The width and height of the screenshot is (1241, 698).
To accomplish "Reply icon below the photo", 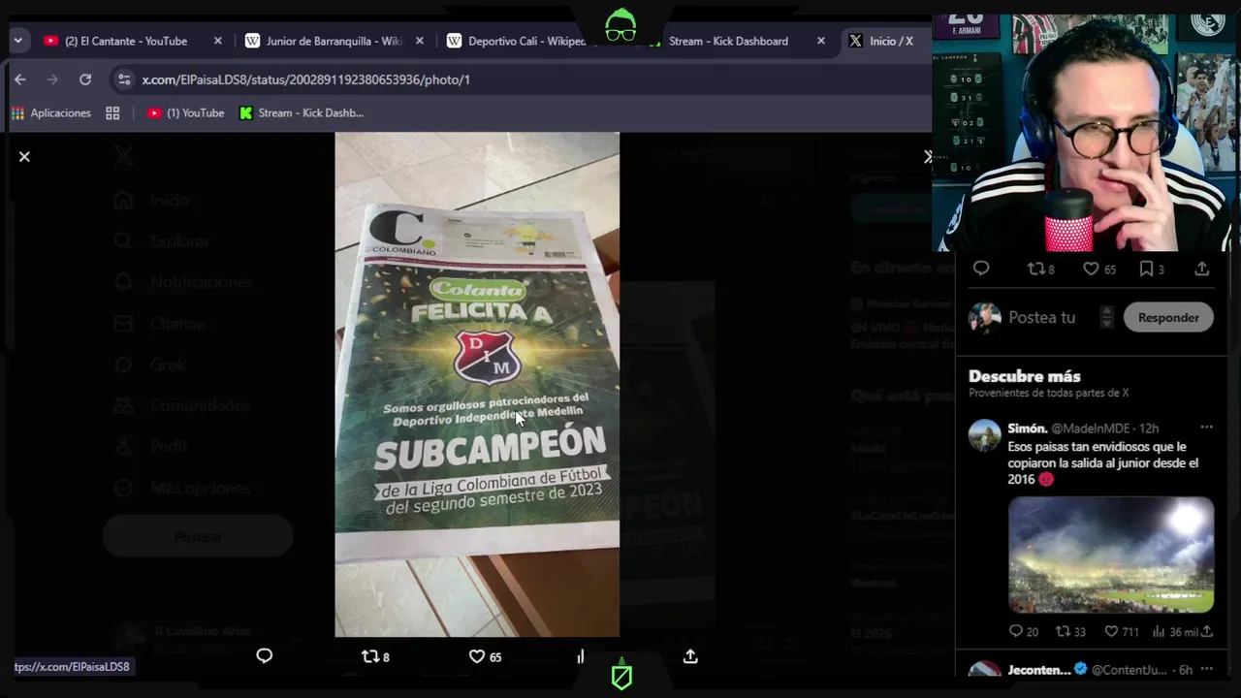I will pyautogui.click(x=264, y=656).
